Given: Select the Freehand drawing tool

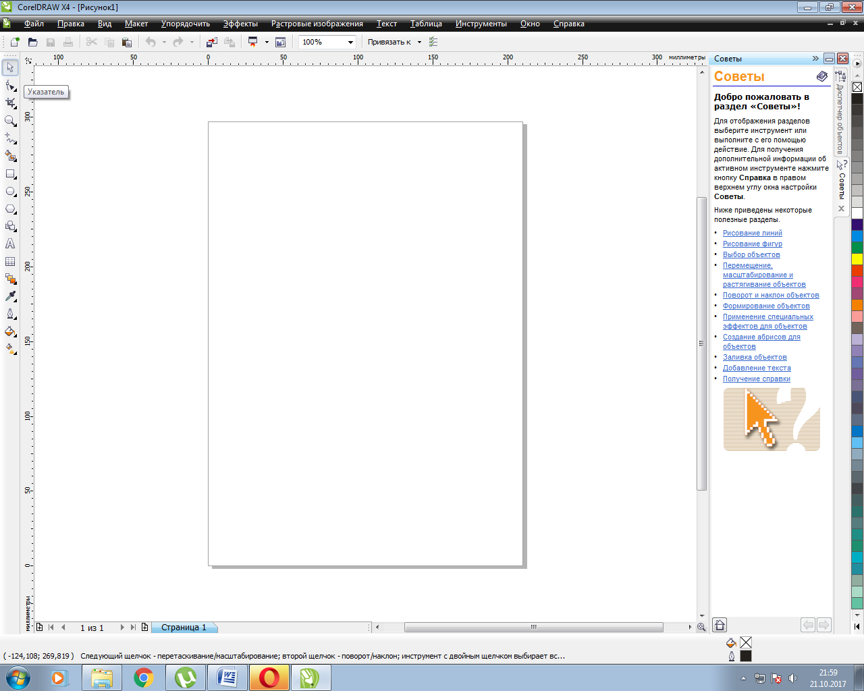Looking at the screenshot, I should (10, 138).
